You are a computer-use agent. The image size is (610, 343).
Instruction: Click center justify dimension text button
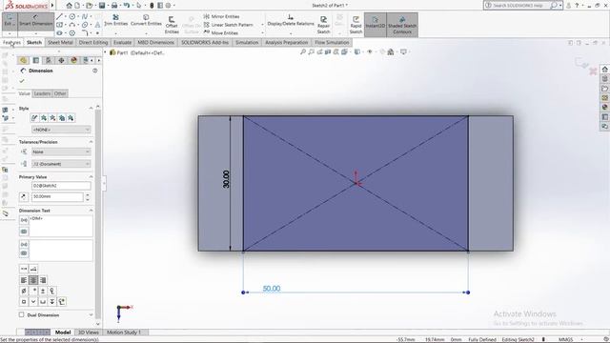(x=33, y=280)
